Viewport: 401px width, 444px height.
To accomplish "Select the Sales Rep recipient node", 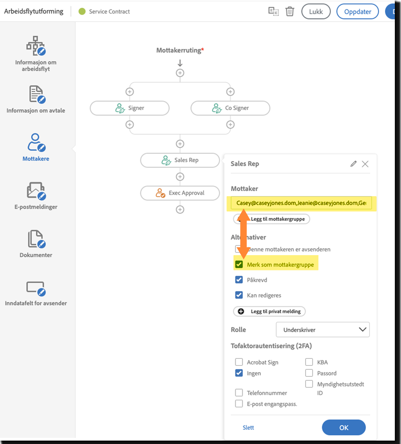I will (180, 160).
